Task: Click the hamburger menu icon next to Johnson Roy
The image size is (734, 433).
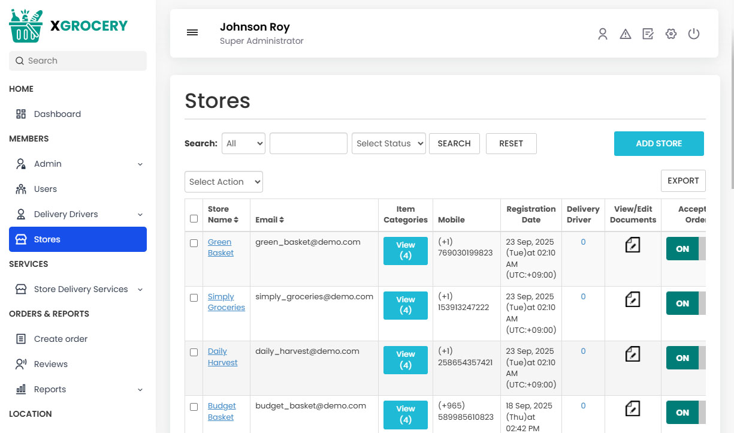Action: click(192, 32)
